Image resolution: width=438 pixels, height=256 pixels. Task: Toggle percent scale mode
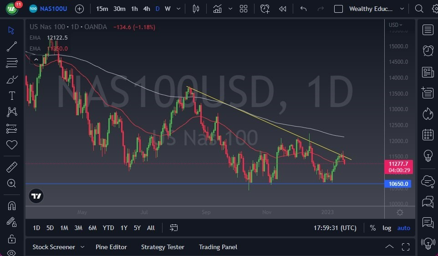tap(372, 228)
